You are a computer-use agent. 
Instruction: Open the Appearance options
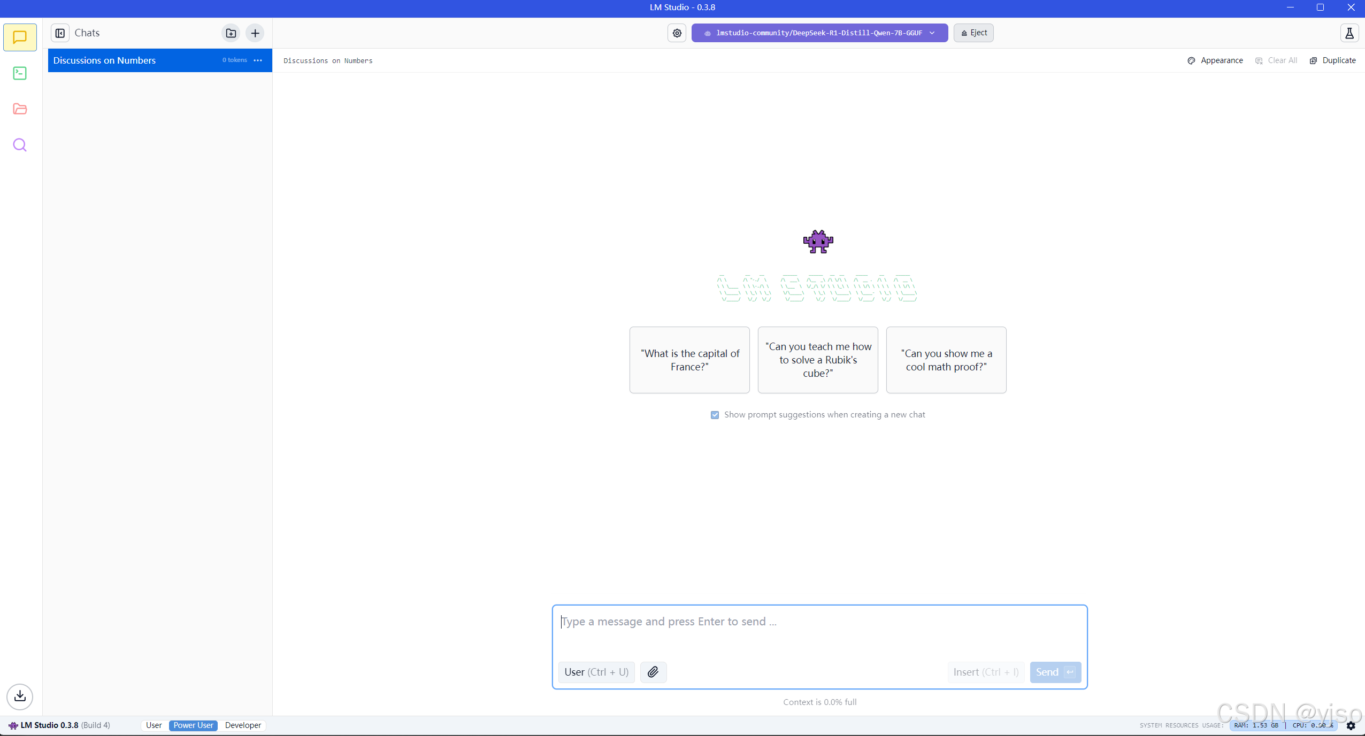[1215, 60]
